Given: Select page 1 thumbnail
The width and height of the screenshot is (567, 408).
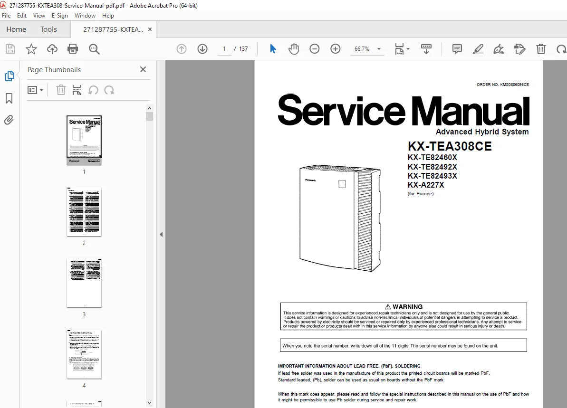Looking at the screenshot, I should pos(84,140).
